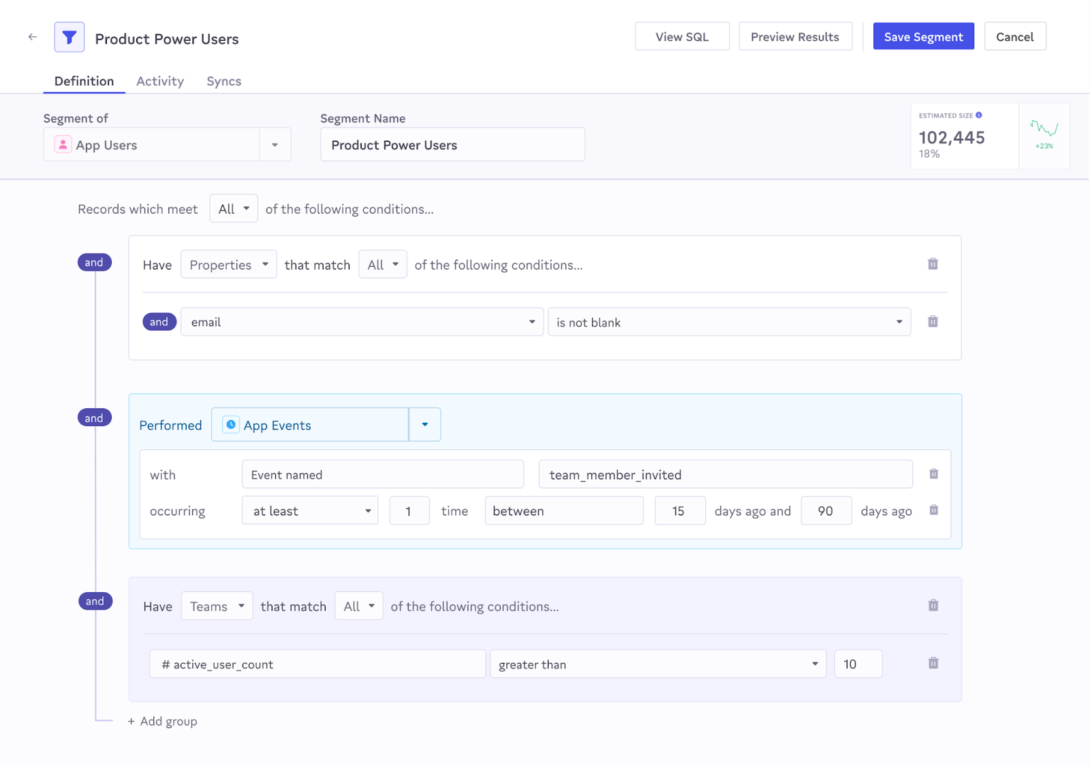Click the Event named field

coord(383,474)
